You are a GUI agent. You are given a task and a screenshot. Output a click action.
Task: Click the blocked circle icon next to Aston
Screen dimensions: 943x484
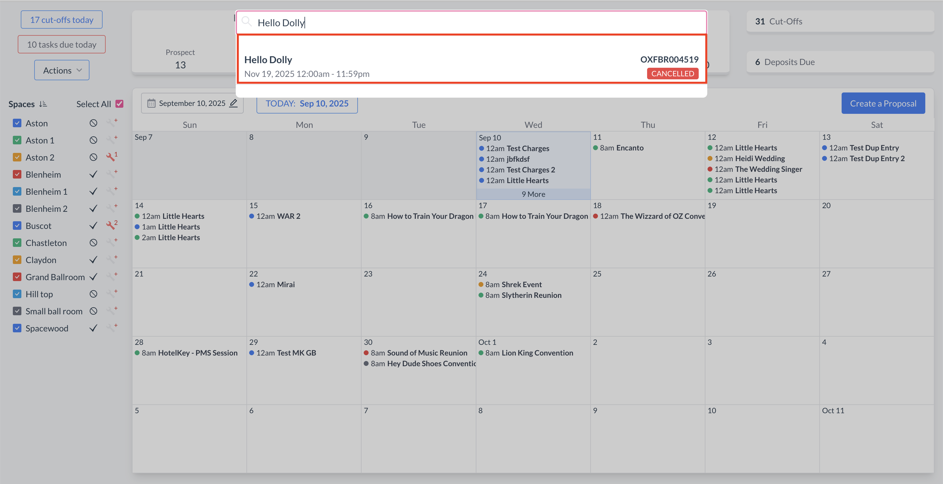93,123
